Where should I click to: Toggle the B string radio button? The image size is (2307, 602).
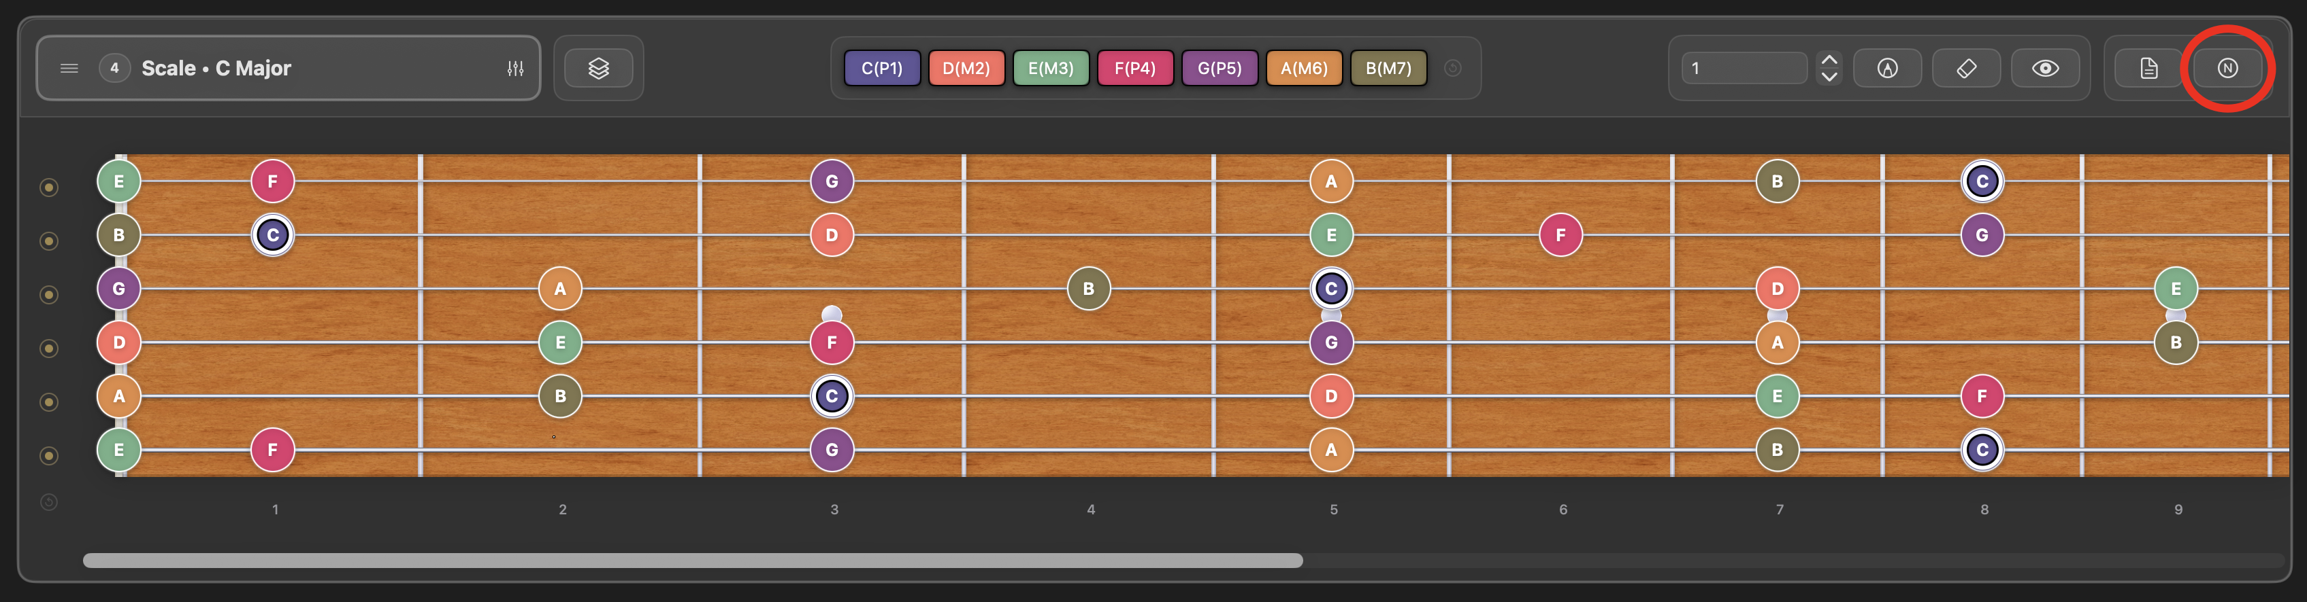(x=49, y=241)
